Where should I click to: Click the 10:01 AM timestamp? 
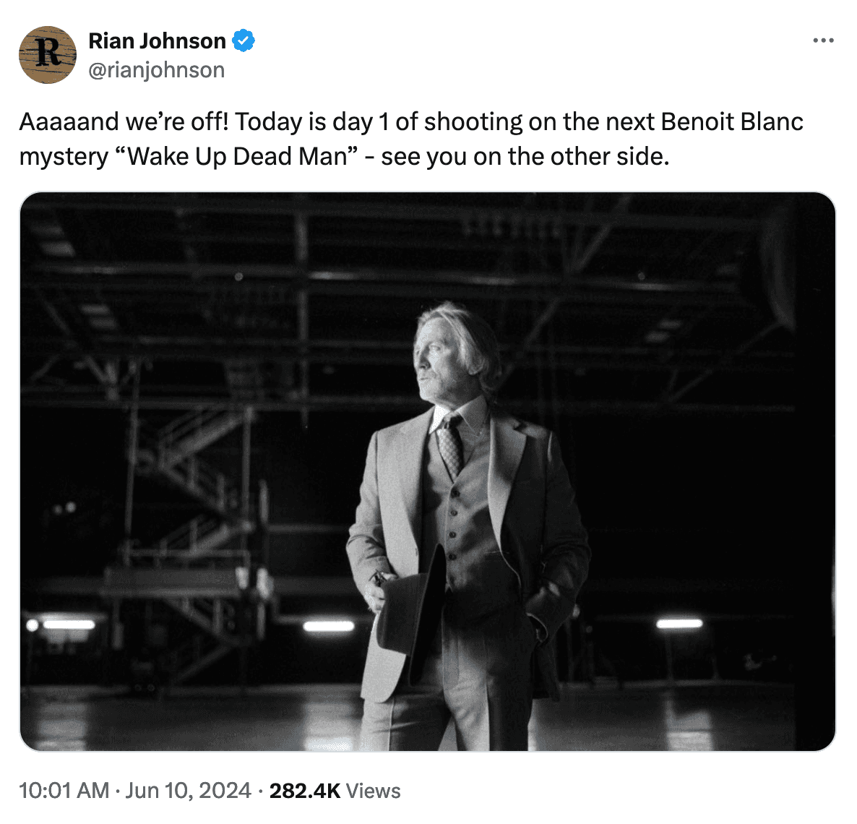click(x=64, y=791)
